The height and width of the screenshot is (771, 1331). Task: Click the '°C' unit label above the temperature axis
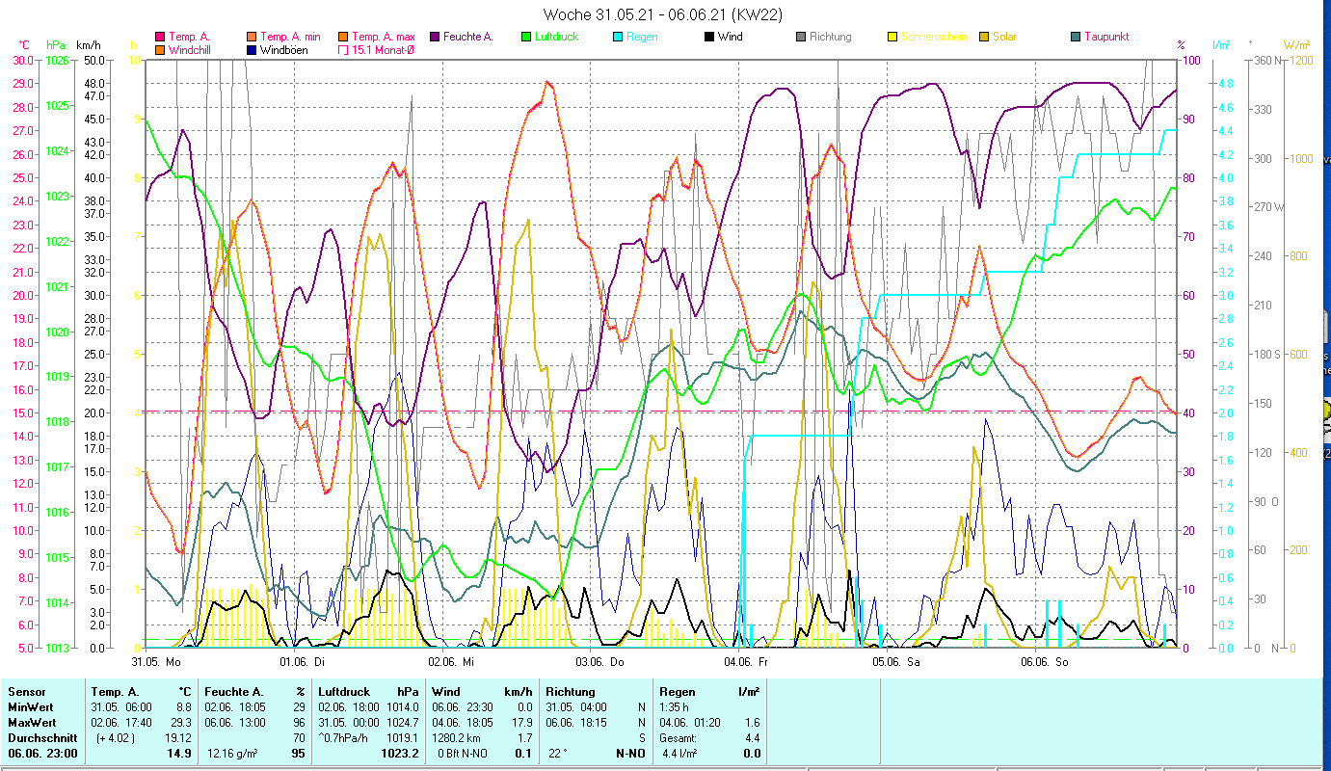pyautogui.click(x=25, y=45)
